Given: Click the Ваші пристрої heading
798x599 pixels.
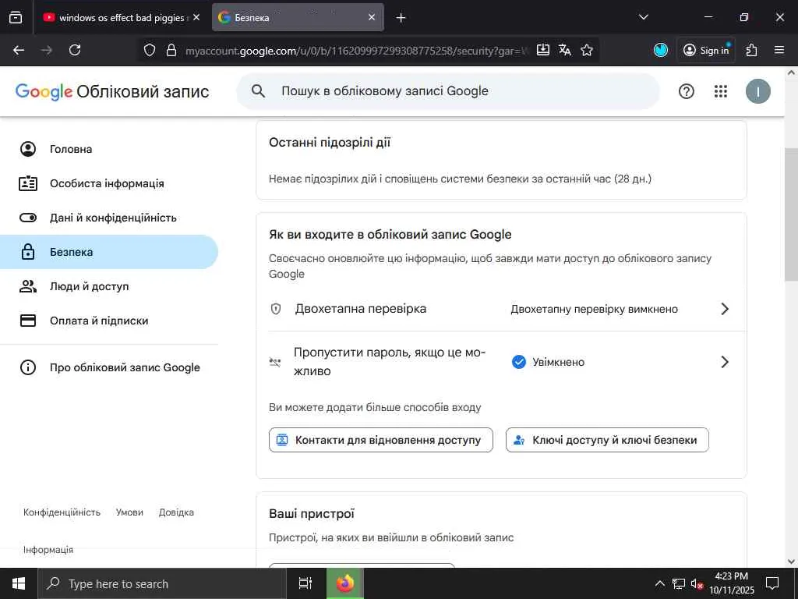Looking at the screenshot, I should click(x=312, y=513).
